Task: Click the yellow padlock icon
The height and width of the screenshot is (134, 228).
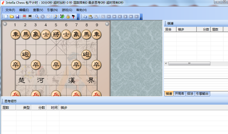Action: (68, 17)
